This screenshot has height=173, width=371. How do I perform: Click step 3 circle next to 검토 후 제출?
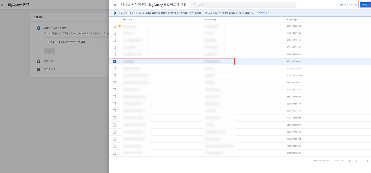coord(39,69)
